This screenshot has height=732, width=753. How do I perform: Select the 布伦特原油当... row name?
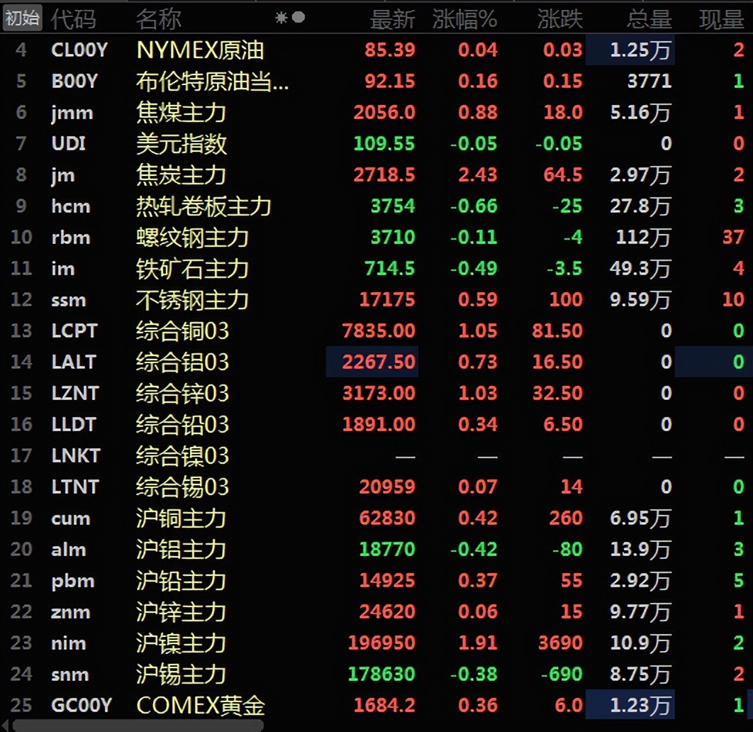(212, 81)
